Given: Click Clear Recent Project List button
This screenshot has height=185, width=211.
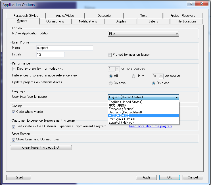Looking at the screenshot, I should coord(41,147).
